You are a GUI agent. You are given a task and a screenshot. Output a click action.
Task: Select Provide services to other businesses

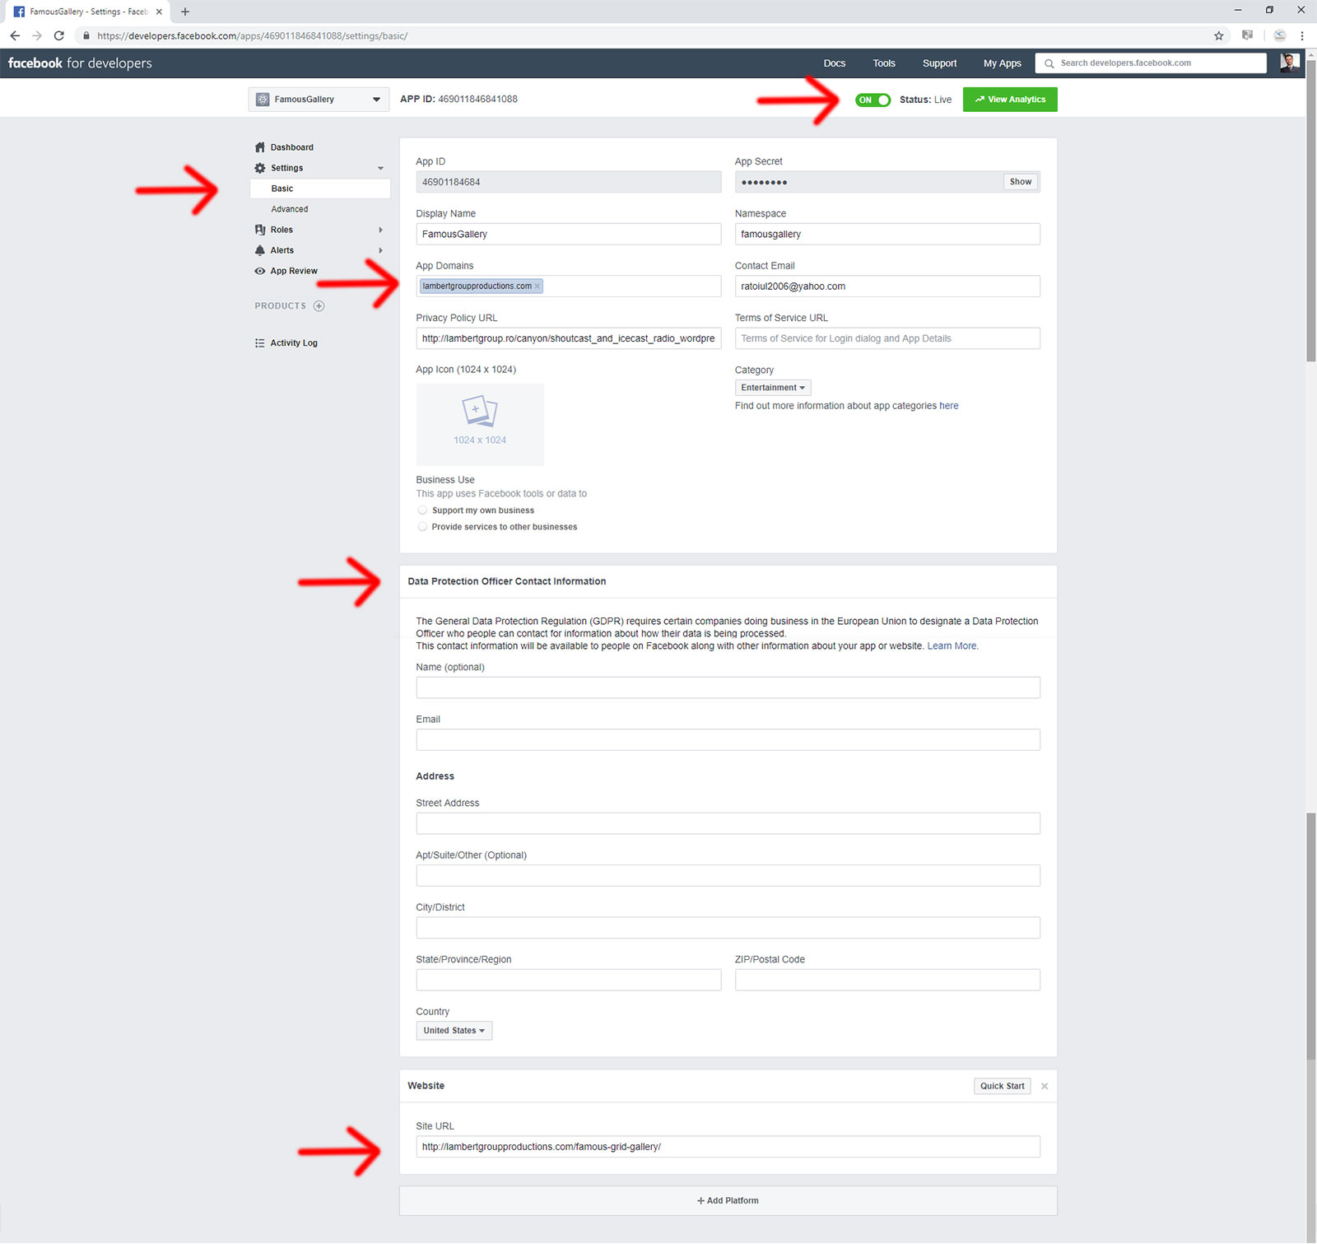(x=422, y=527)
